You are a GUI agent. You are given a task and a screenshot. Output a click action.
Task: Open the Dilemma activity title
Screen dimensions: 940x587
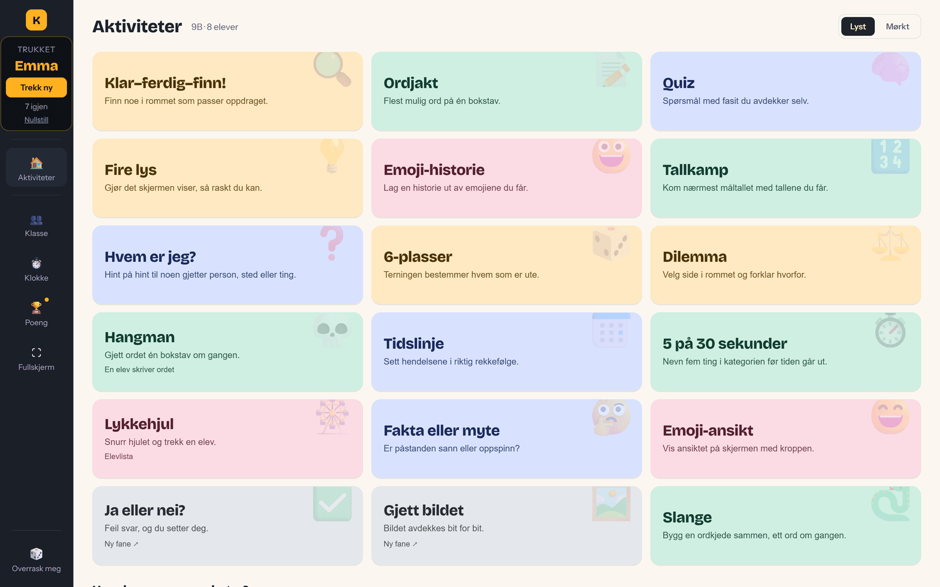pyautogui.click(x=694, y=257)
